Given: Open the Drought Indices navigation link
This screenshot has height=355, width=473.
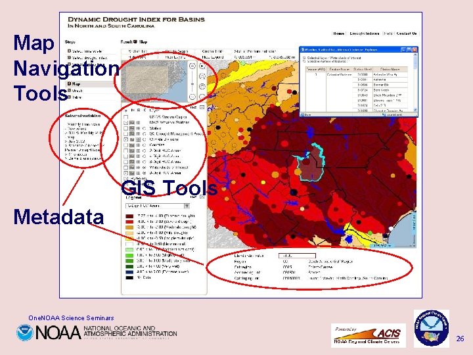Looking at the screenshot, I should 364,34.
